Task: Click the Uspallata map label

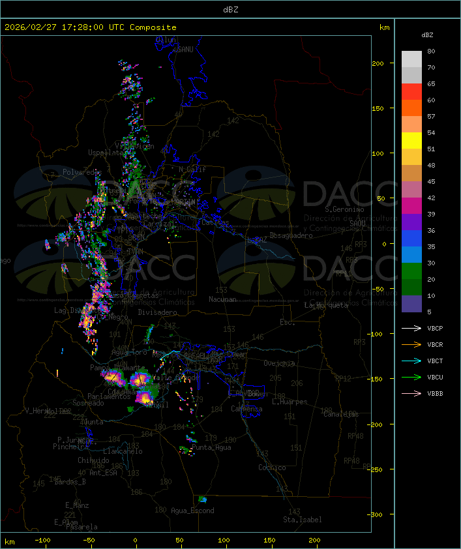Action: tap(106, 153)
